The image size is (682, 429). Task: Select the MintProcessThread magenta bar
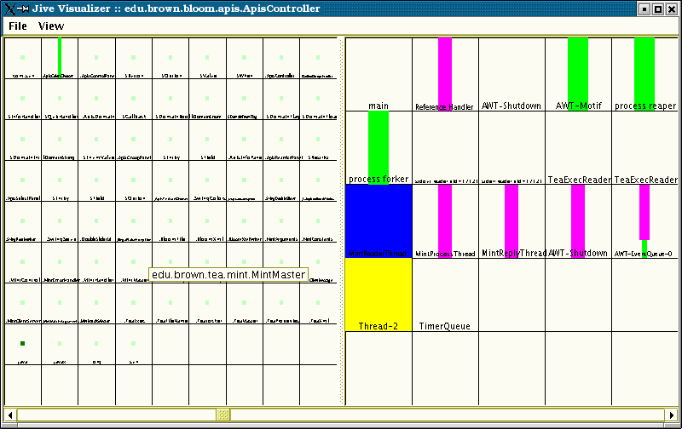tap(445, 216)
